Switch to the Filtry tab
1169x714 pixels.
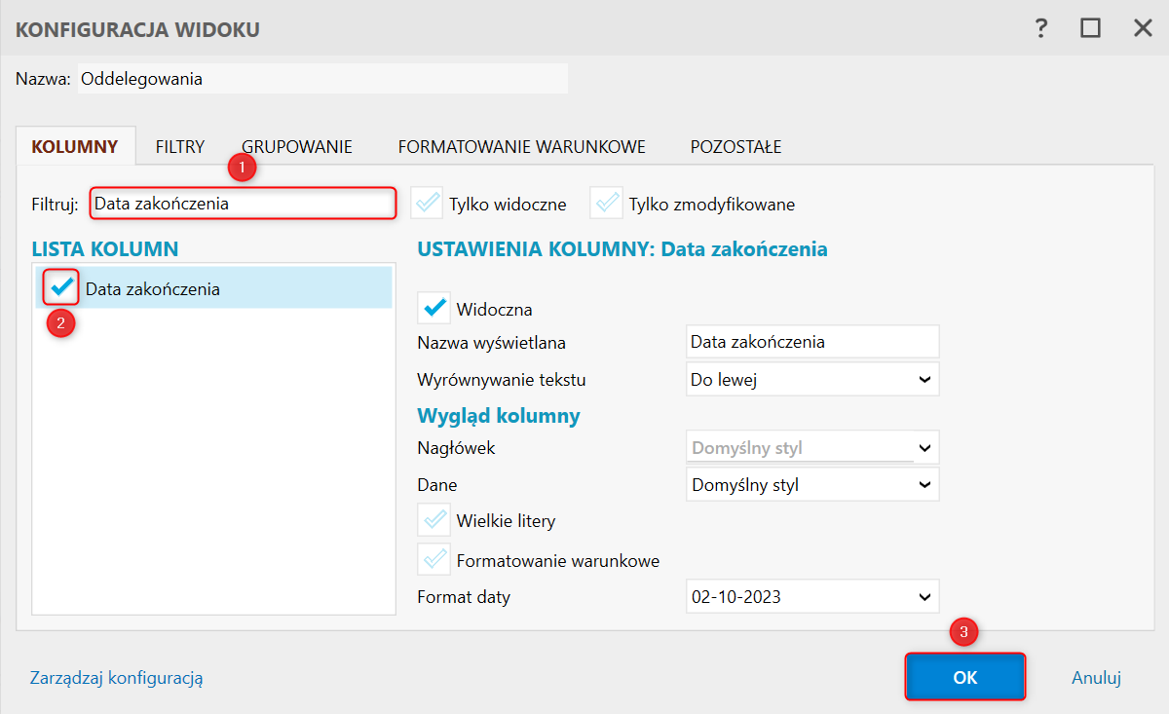180,147
